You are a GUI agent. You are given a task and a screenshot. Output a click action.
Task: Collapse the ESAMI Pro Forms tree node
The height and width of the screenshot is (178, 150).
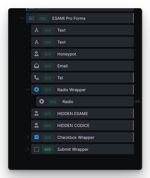pos(22,18)
